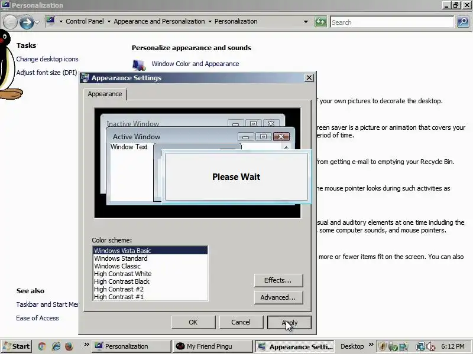
Task: Click Adjust font size (DPI) link
Action: click(x=47, y=73)
